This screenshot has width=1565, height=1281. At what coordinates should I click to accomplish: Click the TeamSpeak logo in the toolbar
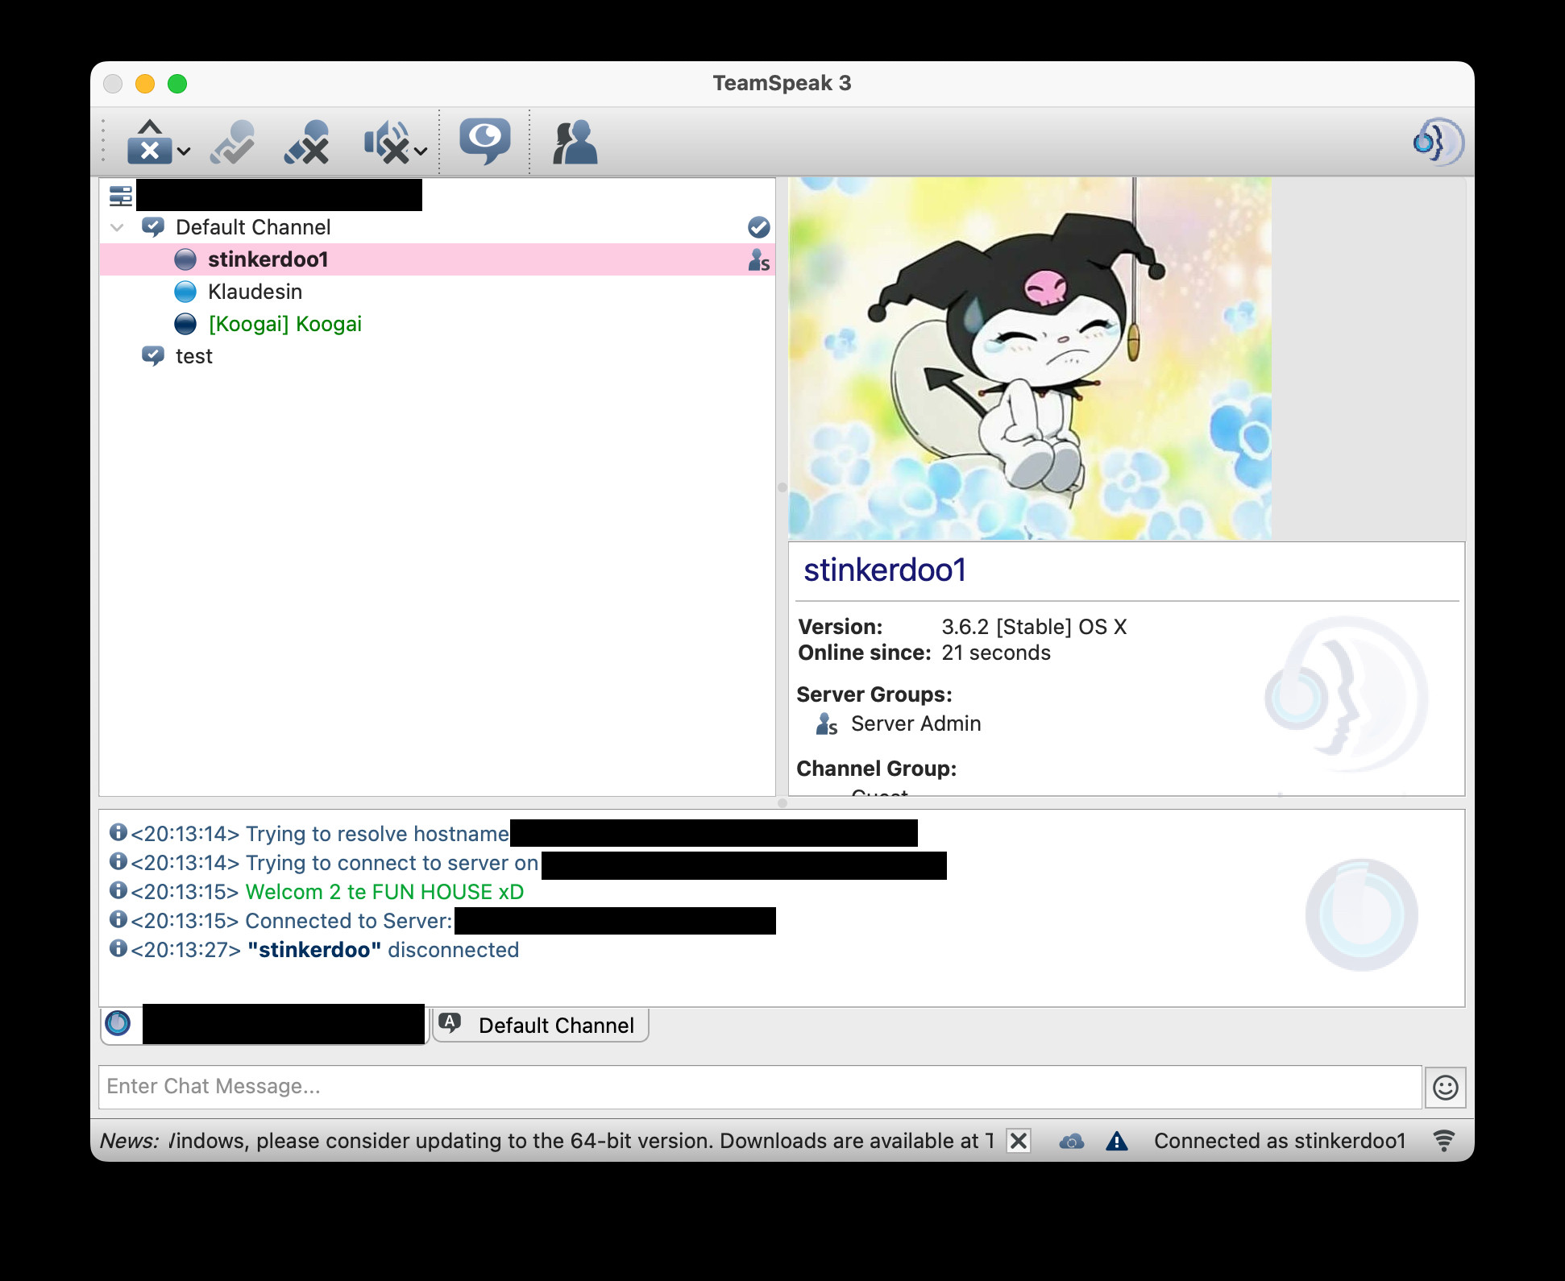[1438, 142]
